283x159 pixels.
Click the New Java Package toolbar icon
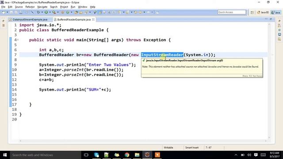(62, 12)
